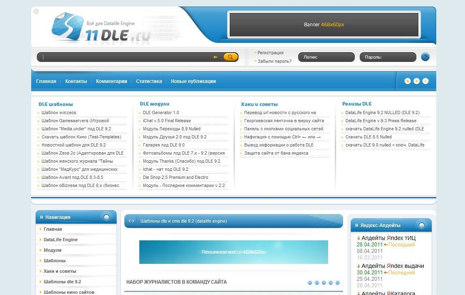Click the Хаки и советы column heading
This screenshot has height=295, width=465.
[x=260, y=104]
